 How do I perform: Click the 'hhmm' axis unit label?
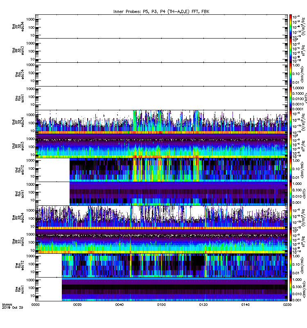tap(7, 305)
